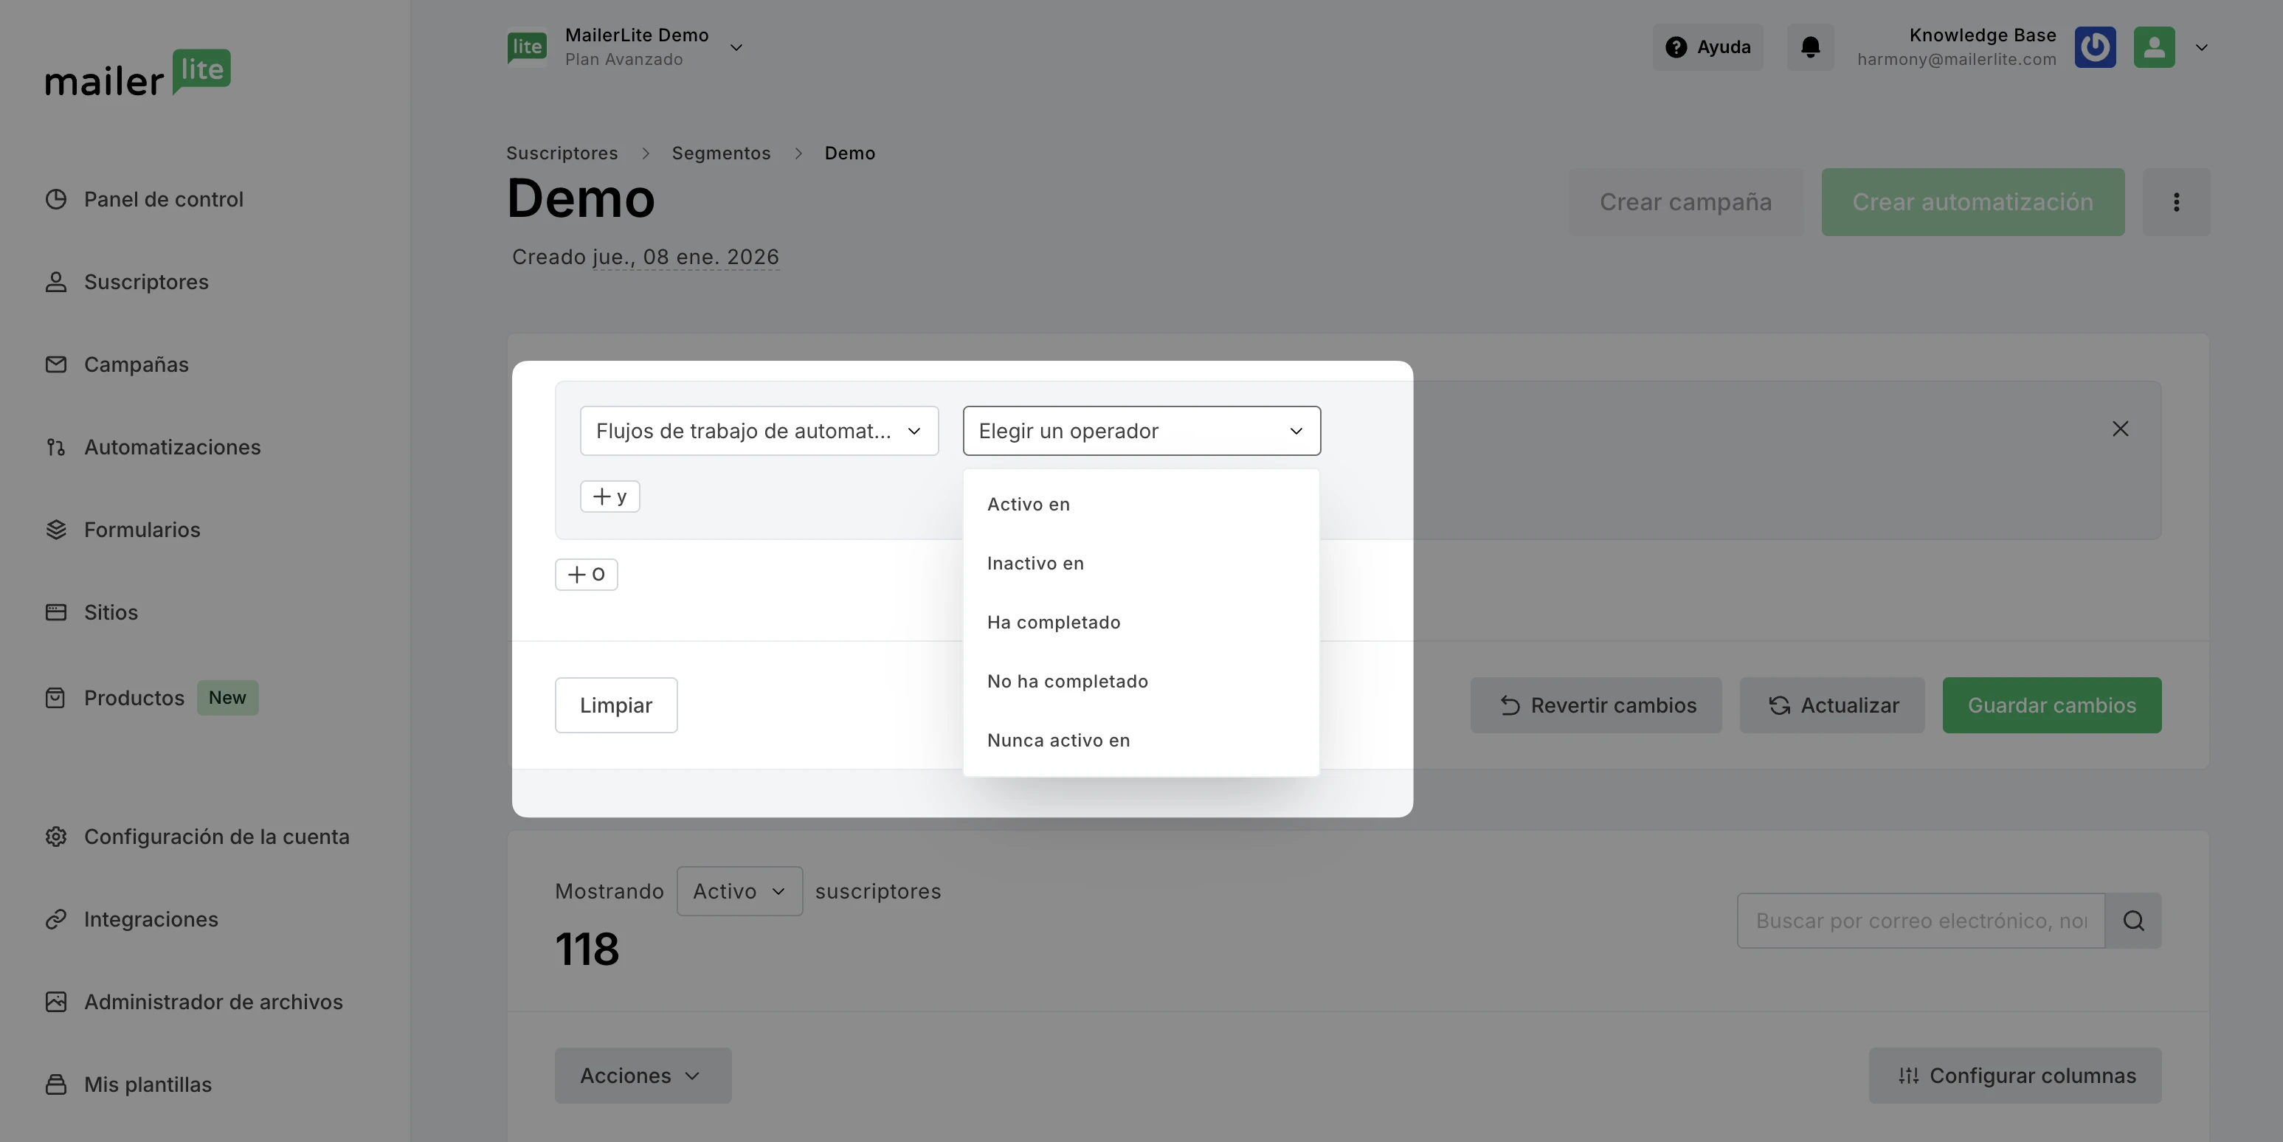Add an 'y' condition
Viewport: 2283px width, 1142px height.
click(609, 496)
